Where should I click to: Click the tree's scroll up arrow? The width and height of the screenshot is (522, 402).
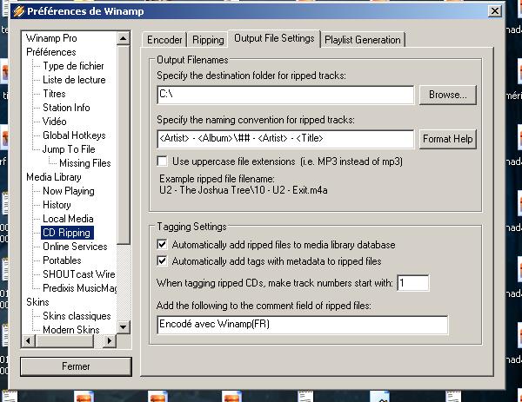tap(124, 38)
